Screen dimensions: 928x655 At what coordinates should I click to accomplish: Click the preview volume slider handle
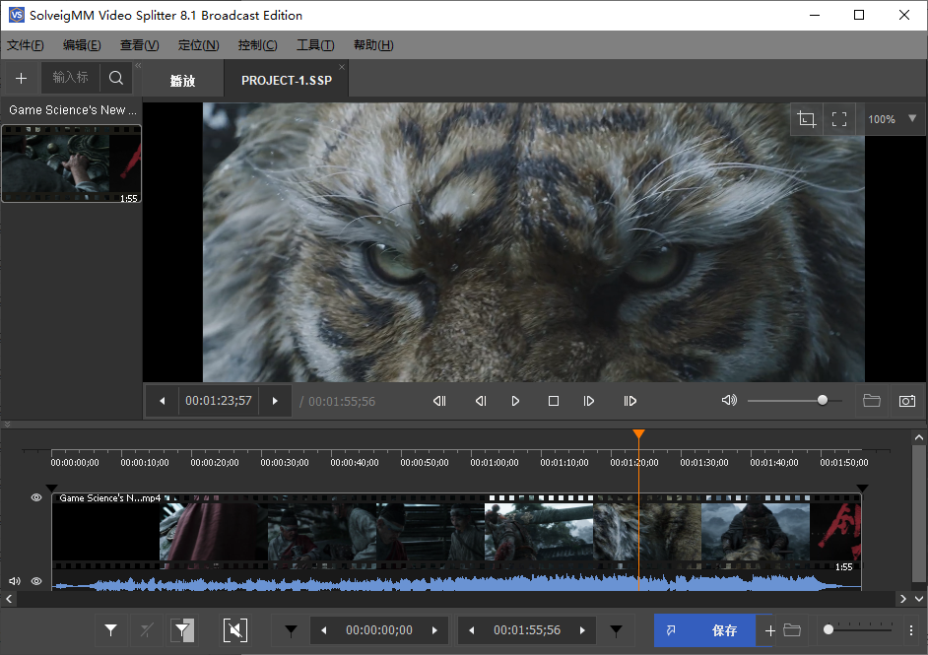click(823, 401)
